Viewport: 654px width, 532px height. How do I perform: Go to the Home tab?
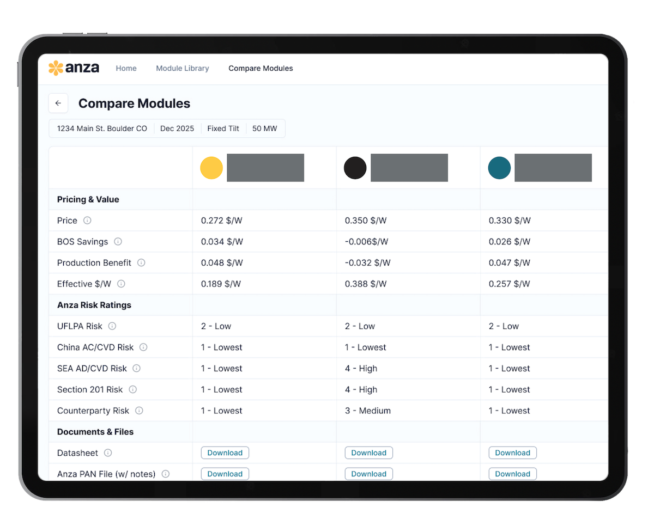click(x=126, y=68)
